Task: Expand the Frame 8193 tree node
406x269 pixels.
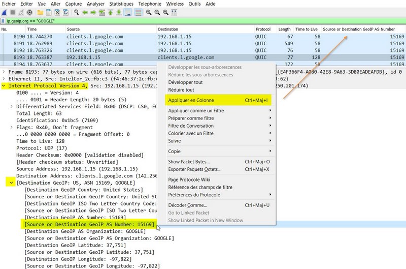Action: [4, 72]
